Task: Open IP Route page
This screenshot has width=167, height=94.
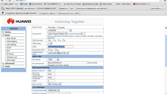Action: point(10,54)
